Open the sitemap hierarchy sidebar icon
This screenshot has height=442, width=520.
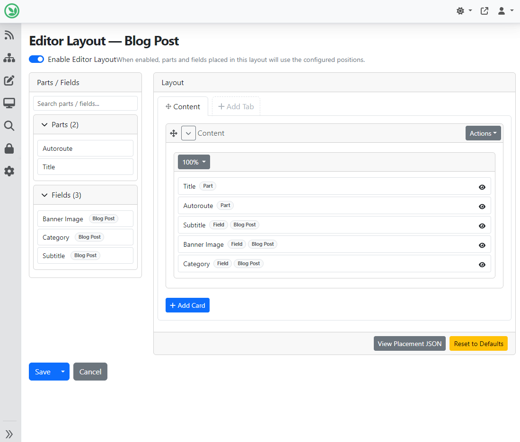click(x=9, y=58)
